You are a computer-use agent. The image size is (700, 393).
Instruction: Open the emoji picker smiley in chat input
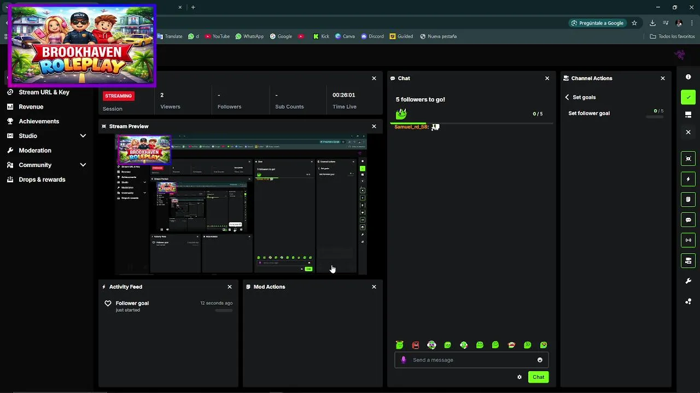pos(540,360)
